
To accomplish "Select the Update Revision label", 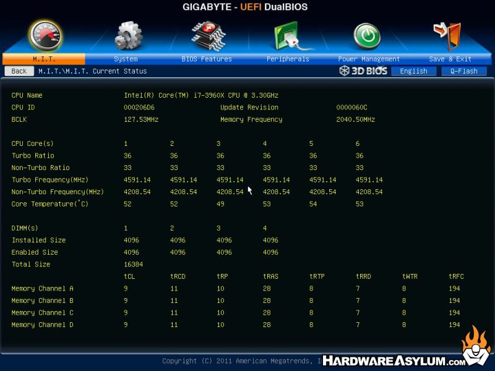I will click(x=249, y=107).
